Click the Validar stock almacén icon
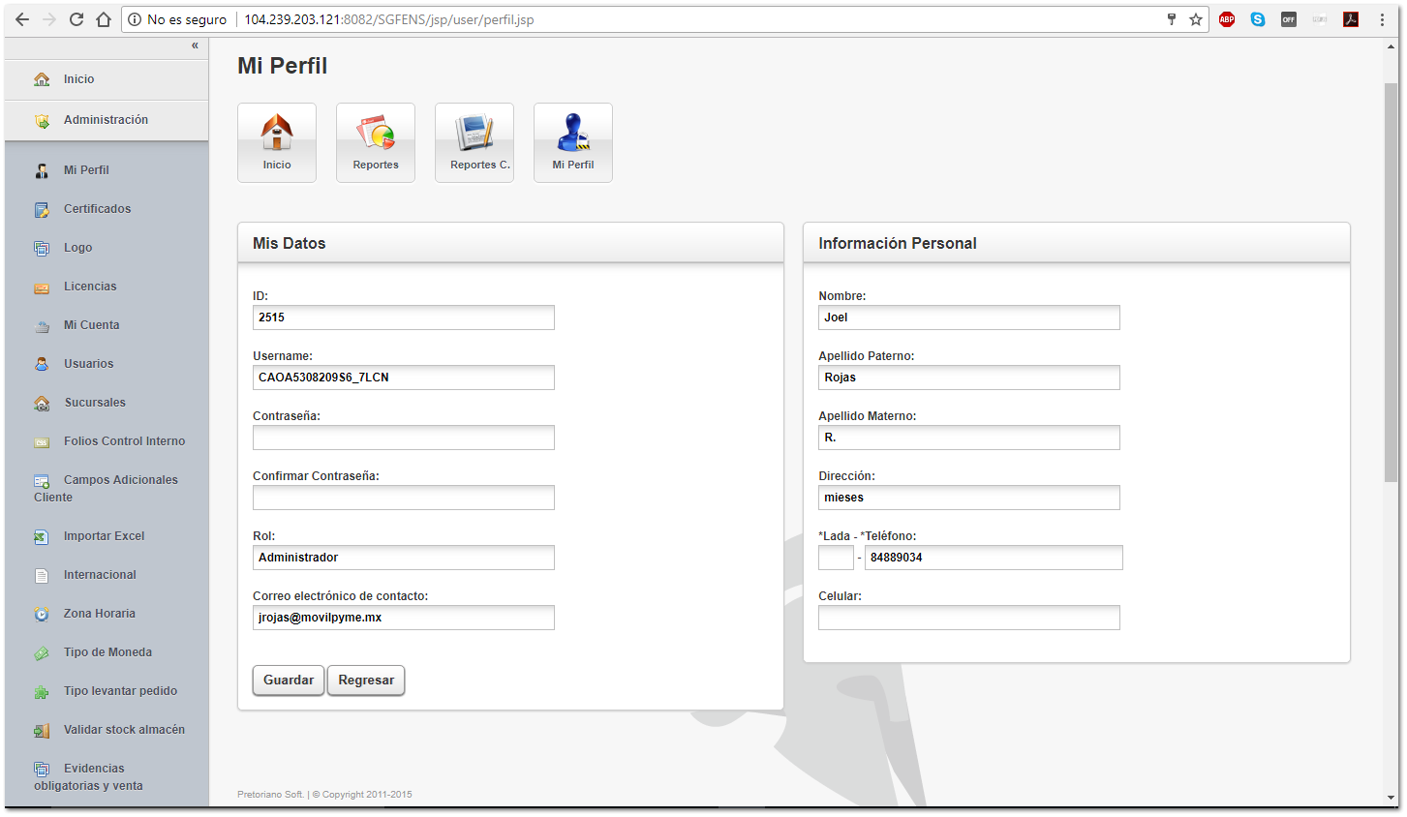 click(42, 731)
